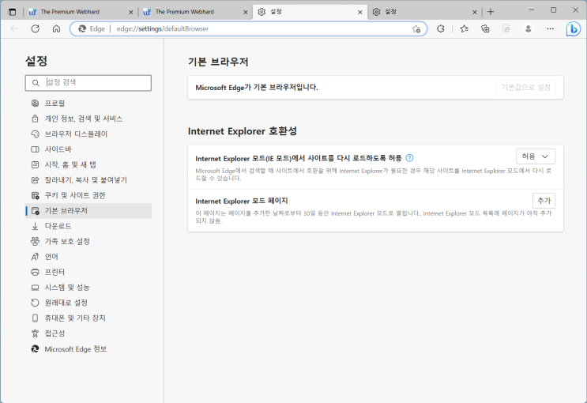Open the Collections icon
This screenshot has height=403, width=587.
click(485, 28)
